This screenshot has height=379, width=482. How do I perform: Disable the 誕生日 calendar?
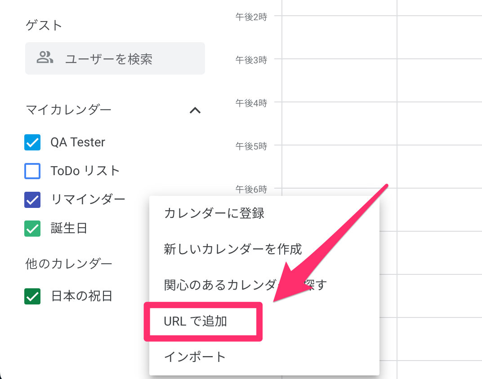pos(31,229)
